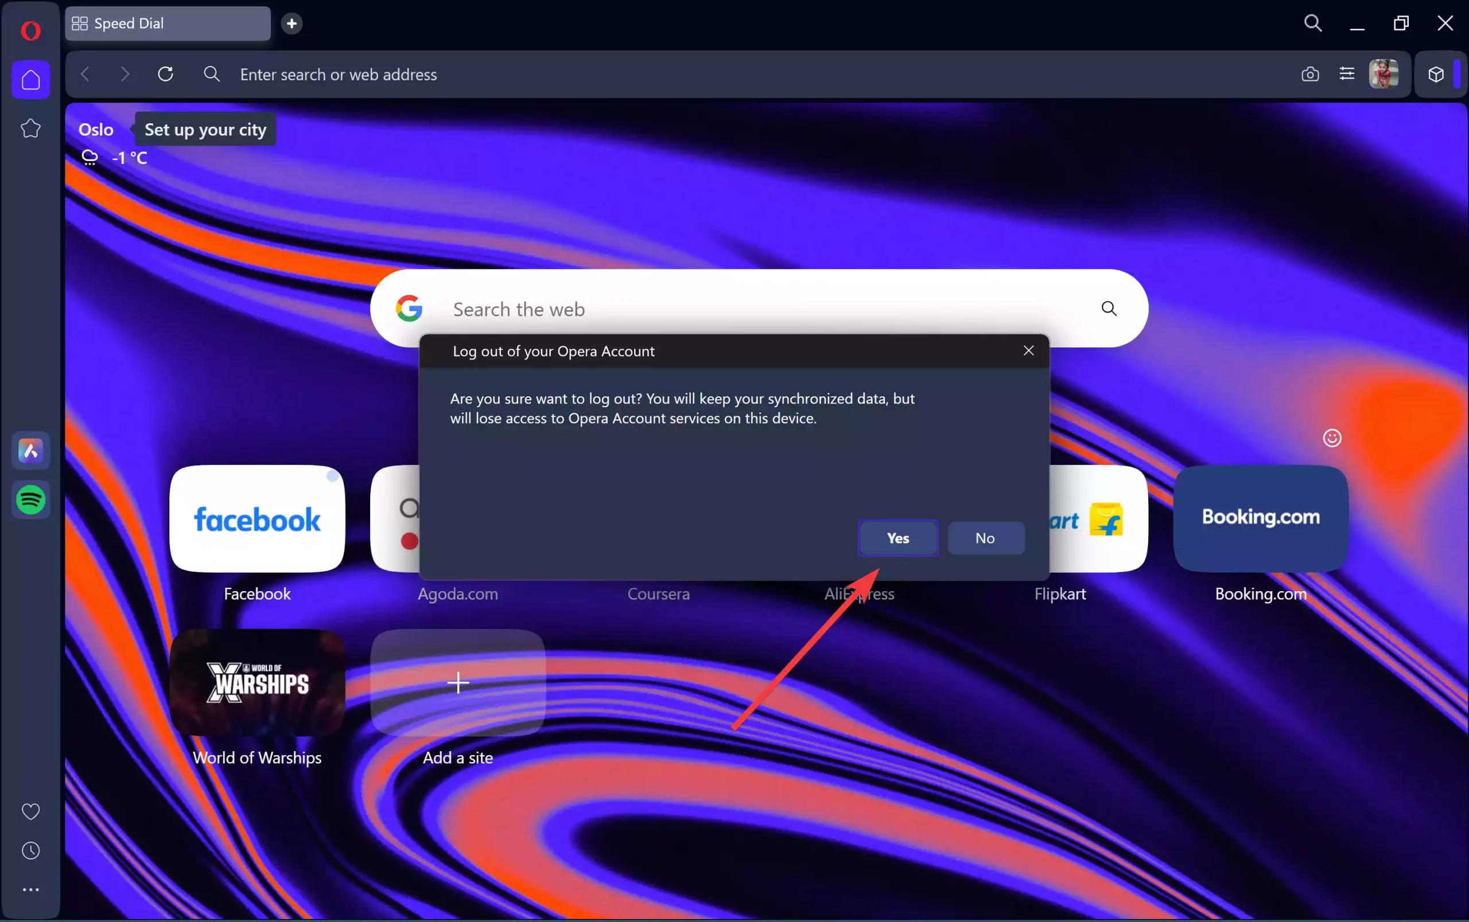
Task: Click the emoji smiley on the wallpaper
Action: tap(1333, 438)
